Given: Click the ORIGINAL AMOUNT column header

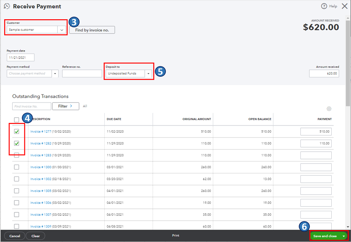Looking at the screenshot, I should [x=197, y=119].
